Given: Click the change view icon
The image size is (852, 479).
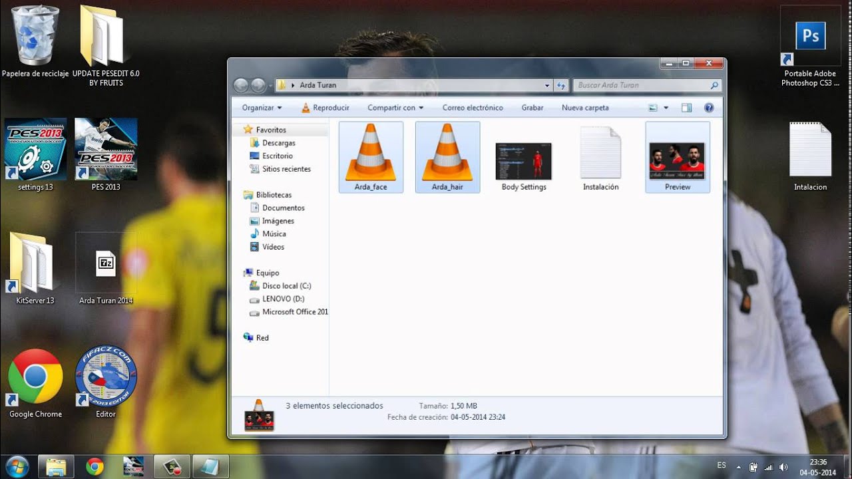Looking at the screenshot, I should tap(653, 108).
